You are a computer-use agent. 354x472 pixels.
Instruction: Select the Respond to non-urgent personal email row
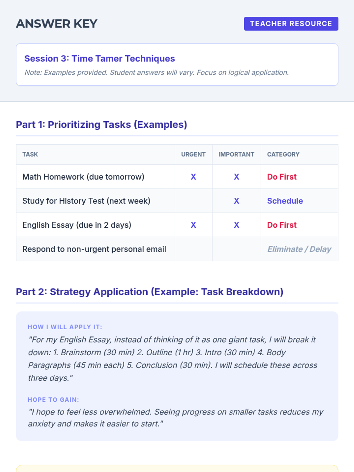[x=94, y=249]
